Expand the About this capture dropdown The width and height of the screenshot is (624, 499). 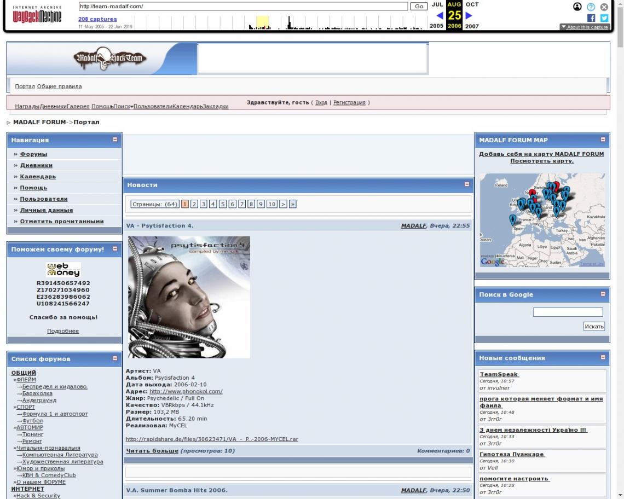tap(584, 27)
